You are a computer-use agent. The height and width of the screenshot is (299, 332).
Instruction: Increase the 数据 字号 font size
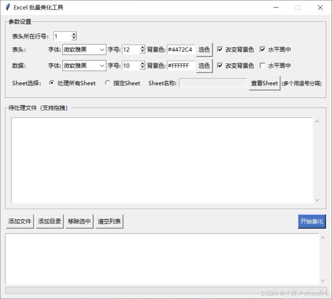[142, 64]
